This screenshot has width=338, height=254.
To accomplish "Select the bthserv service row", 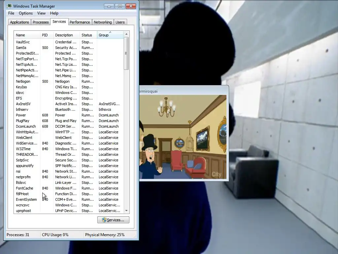I will (69, 109).
